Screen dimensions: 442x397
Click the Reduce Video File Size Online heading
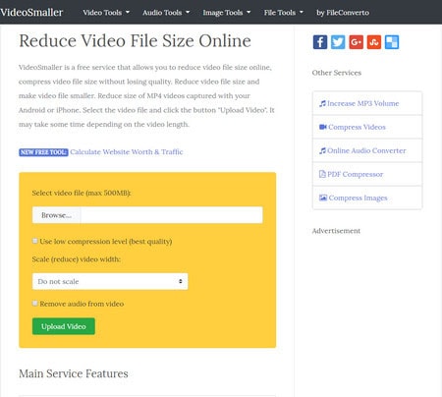(135, 41)
